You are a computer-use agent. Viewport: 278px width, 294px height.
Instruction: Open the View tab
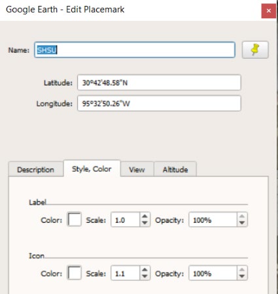click(x=137, y=169)
